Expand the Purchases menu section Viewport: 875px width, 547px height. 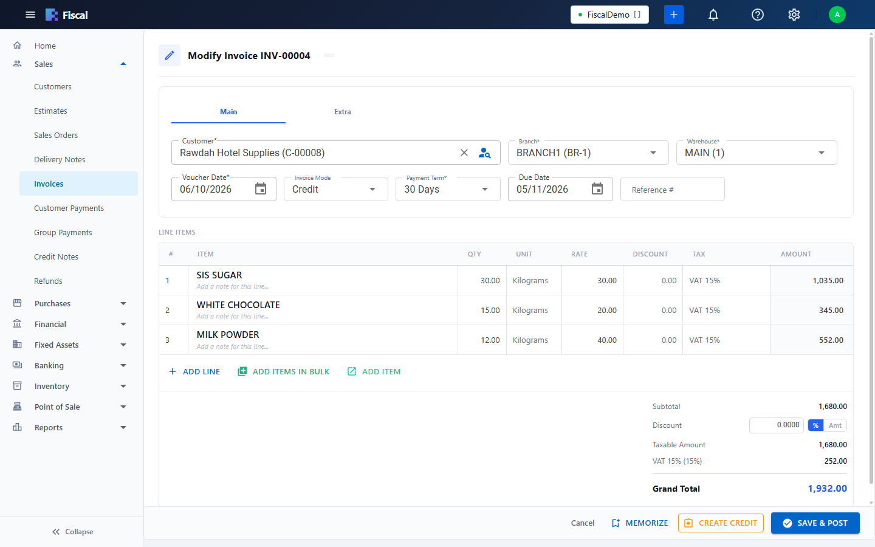pos(123,303)
